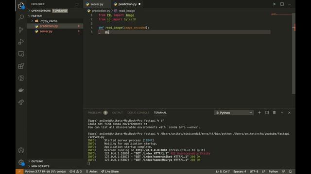311x174 pixels.
Task: Open server.py in the file tree
Action: point(46,31)
